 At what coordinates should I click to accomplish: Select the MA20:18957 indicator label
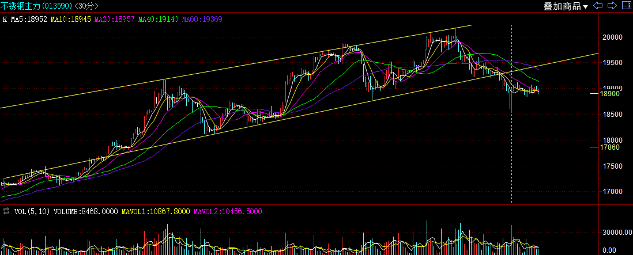115,19
